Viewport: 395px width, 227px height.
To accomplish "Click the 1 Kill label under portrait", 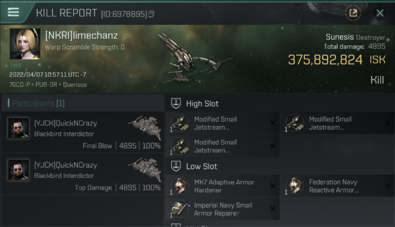I will (16, 65).
